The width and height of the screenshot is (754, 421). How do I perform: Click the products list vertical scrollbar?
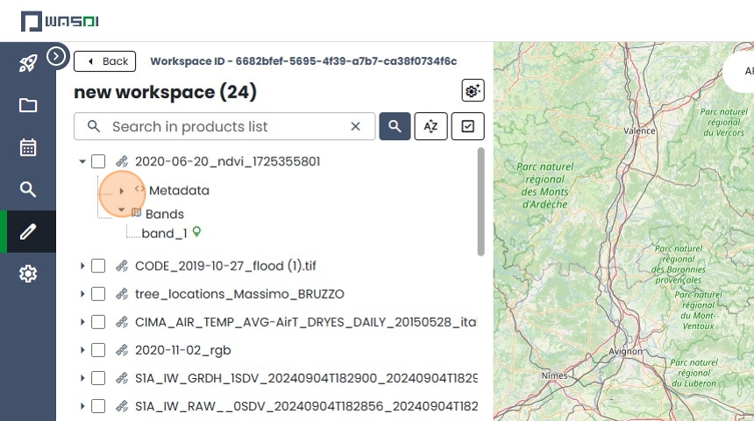tap(480, 201)
